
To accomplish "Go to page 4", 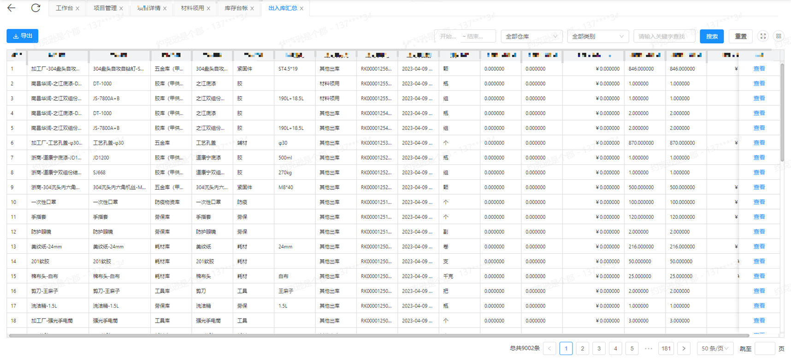I will (615, 349).
